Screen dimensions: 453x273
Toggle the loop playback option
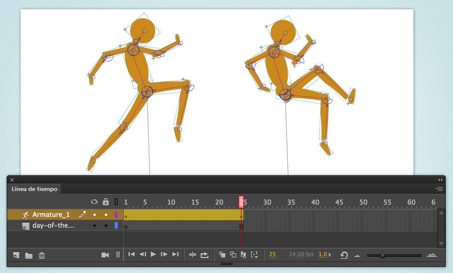(x=205, y=255)
